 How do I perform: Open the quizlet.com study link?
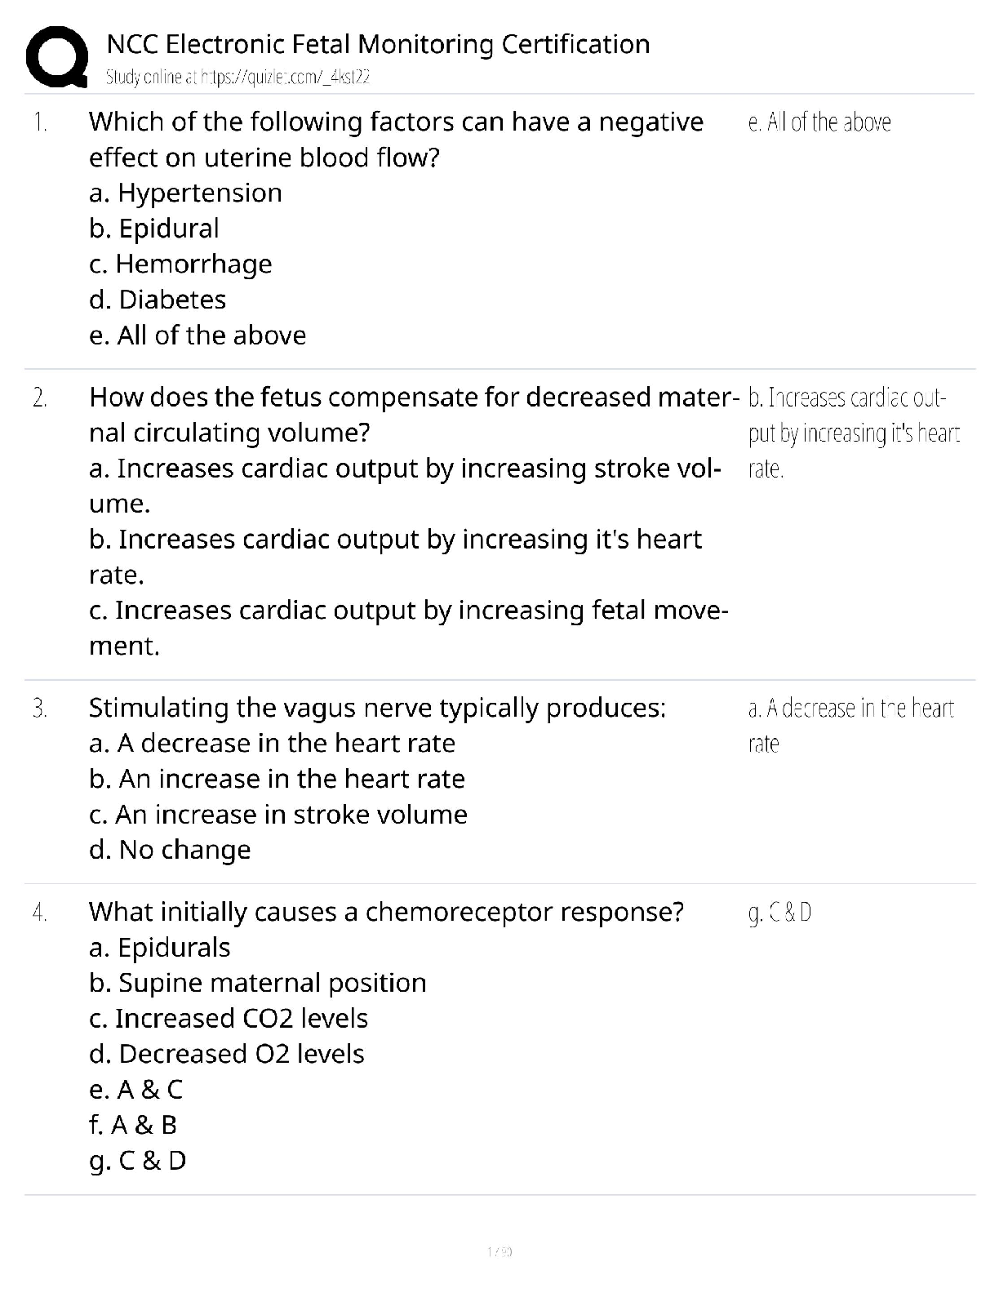coord(238,78)
